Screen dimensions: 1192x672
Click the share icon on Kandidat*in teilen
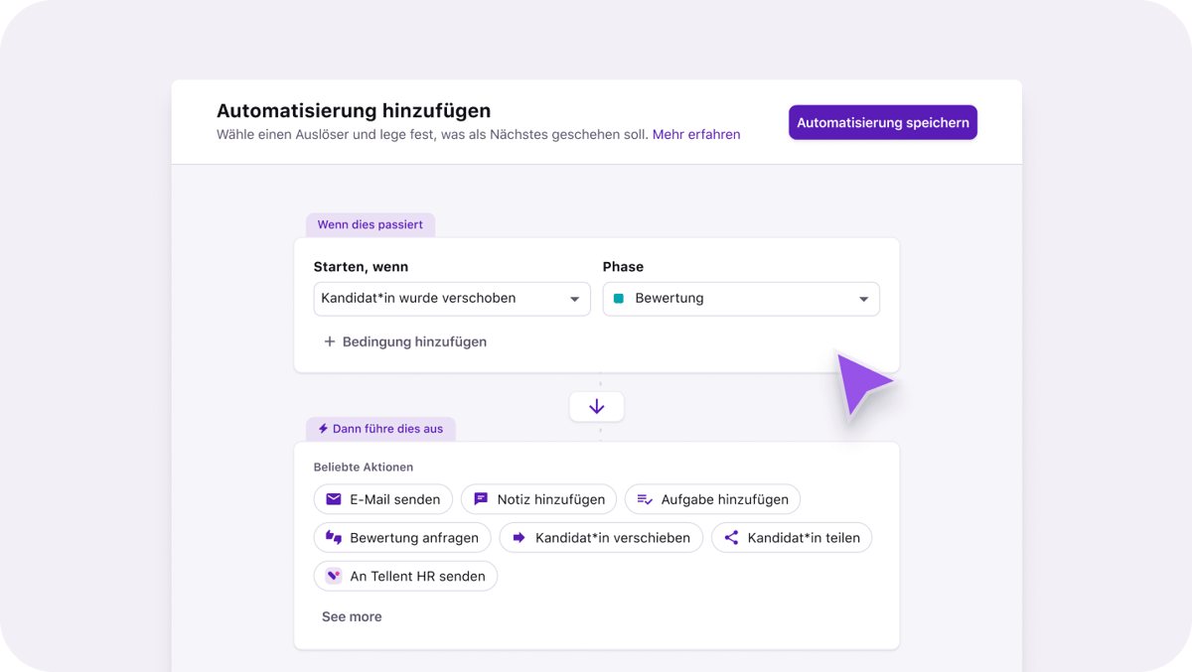(731, 537)
